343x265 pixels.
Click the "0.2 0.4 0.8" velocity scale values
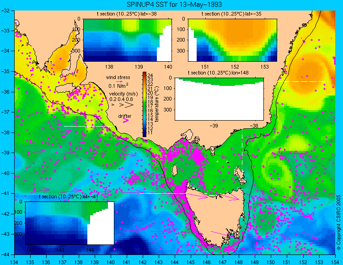click(121, 99)
